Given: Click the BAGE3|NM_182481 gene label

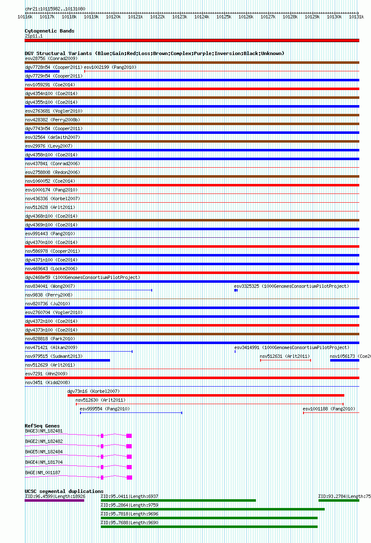Looking at the screenshot, I should (x=44, y=431).
